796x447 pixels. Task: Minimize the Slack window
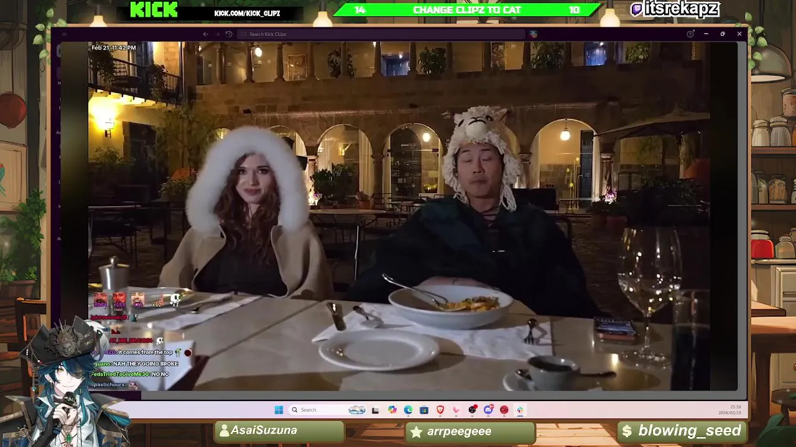tap(706, 34)
